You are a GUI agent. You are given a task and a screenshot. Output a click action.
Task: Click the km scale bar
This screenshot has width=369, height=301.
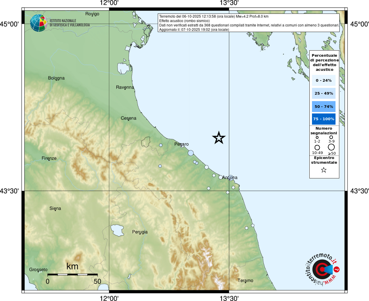tap(72, 275)
